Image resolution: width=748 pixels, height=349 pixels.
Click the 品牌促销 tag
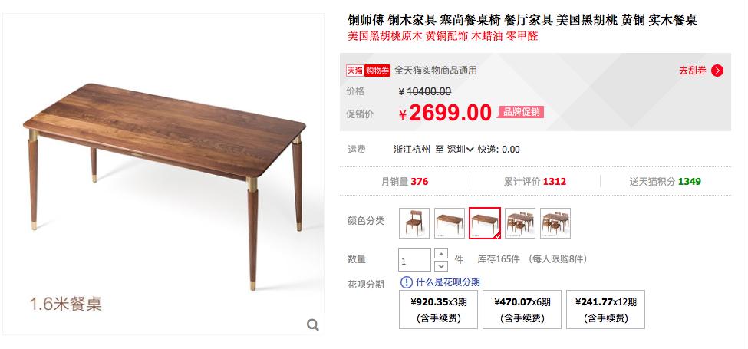point(520,113)
